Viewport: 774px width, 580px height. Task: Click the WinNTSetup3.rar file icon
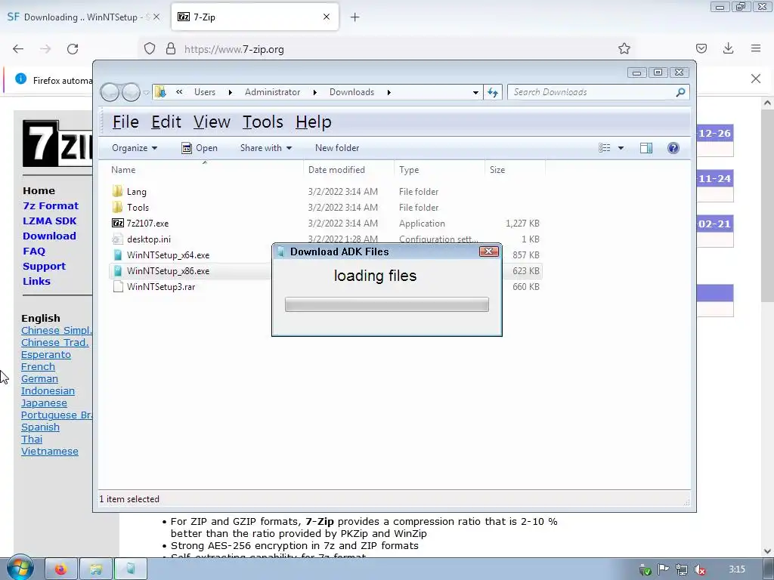[x=117, y=286]
